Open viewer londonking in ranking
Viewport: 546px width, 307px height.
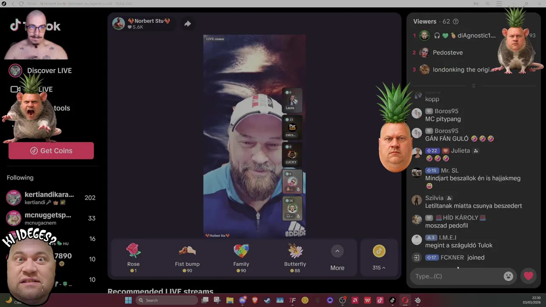tap(463, 70)
